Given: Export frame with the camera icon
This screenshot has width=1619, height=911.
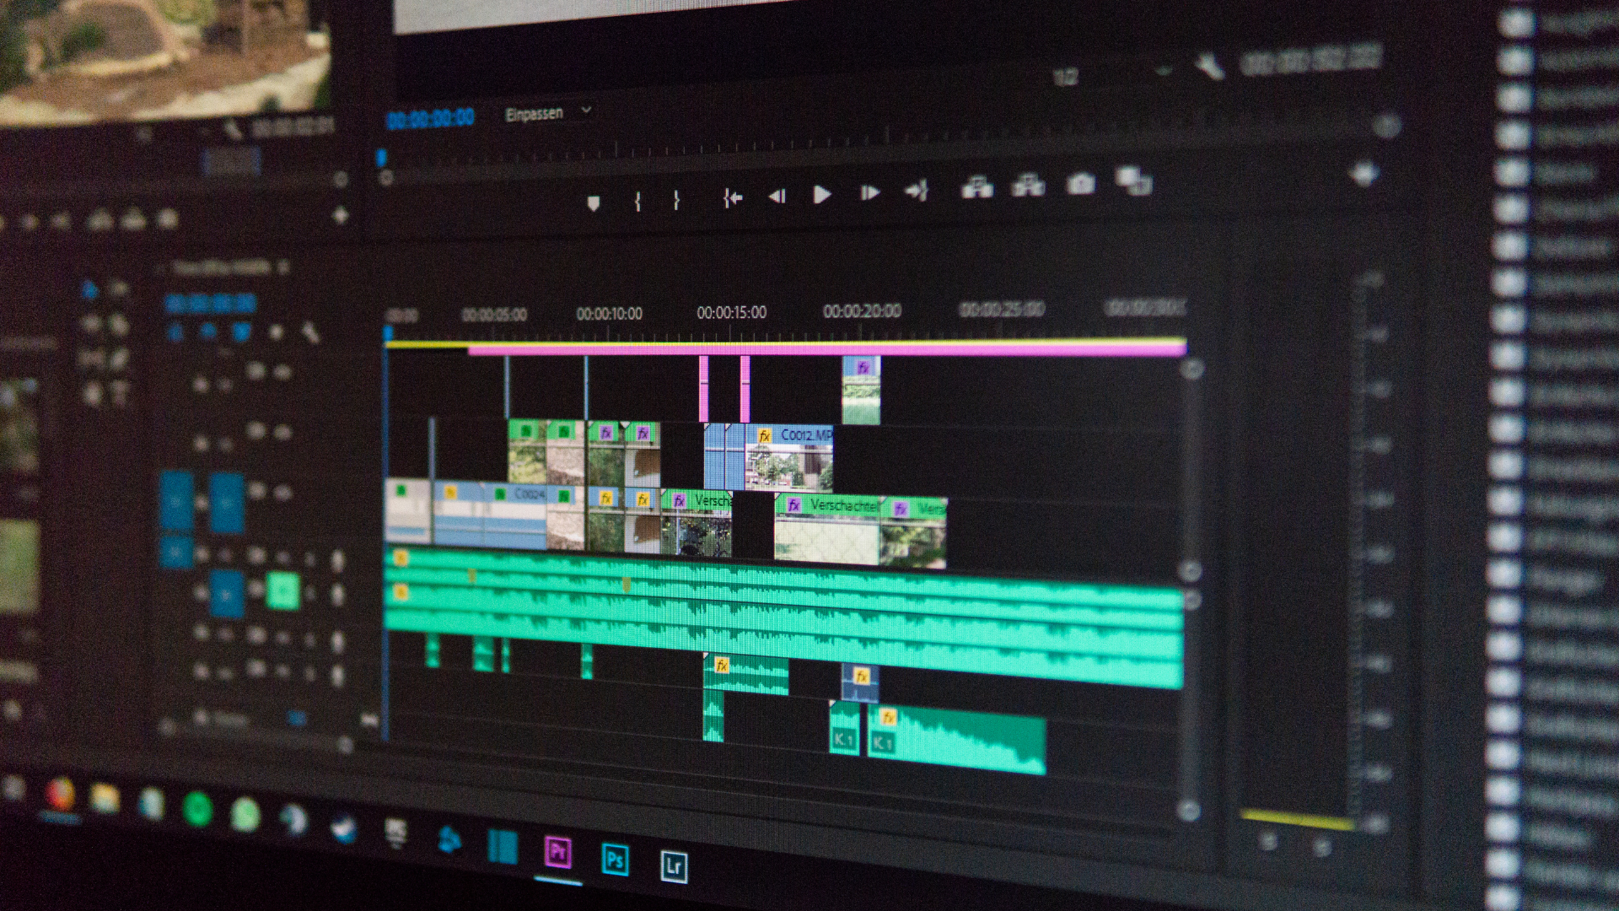Looking at the screenshot, I should [1080, 184].
